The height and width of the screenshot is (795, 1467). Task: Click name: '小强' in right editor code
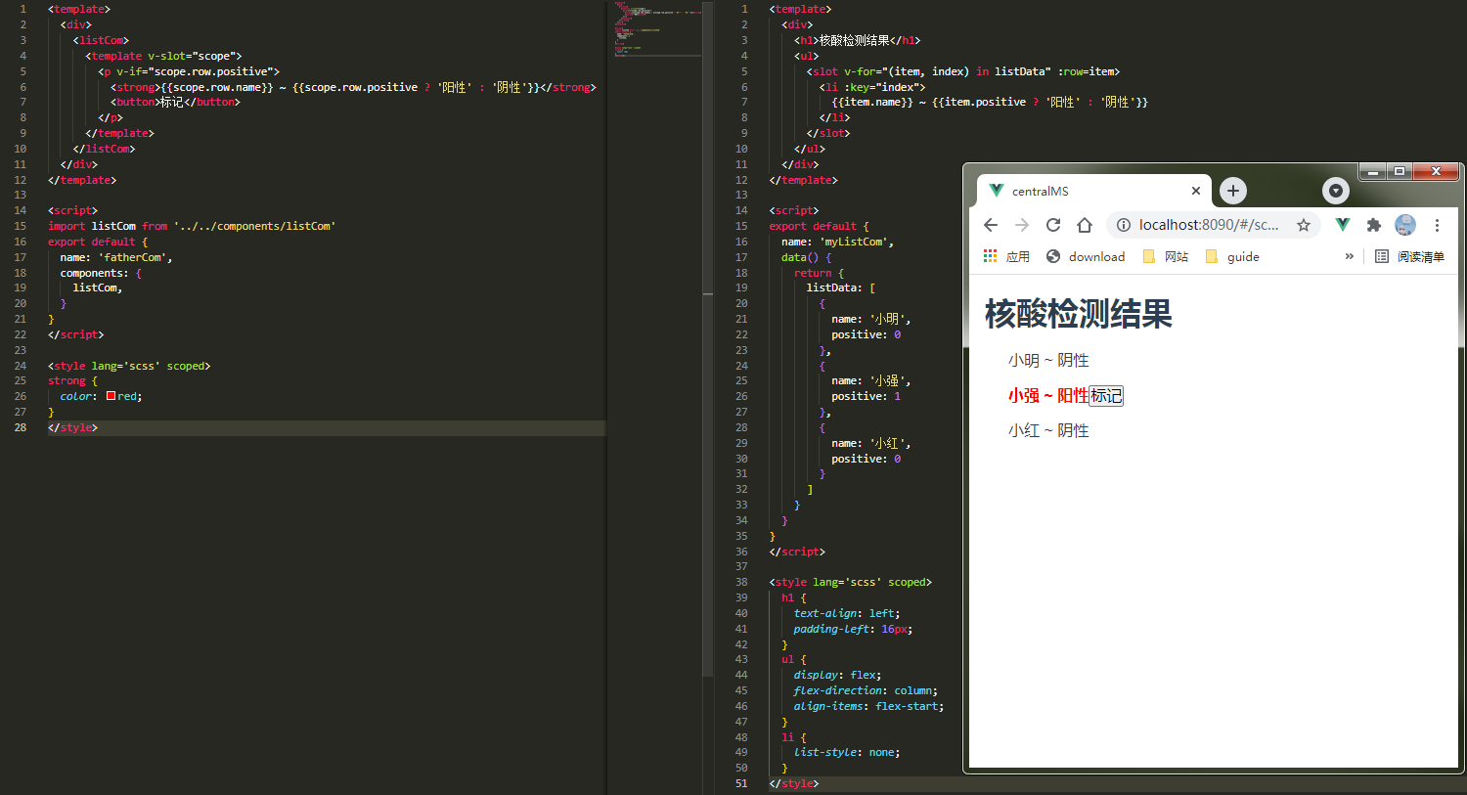click(870, 380)
